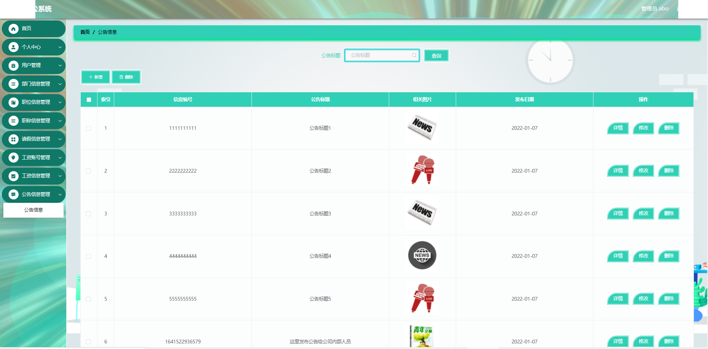The width and height of the screenshot is (708, 349).
Task: Expand the 请假信息管理 chevron
Action: [60, 139]
